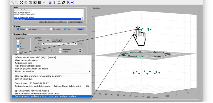Click the fit-to-view expand arrows icon
Viewport: 213px width, 103px height.
tap(21, 2)
